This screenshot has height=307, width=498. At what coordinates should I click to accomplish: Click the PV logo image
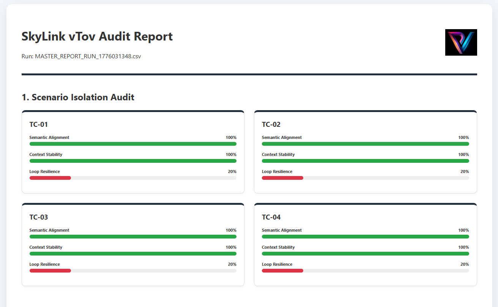tap(461, 42)
